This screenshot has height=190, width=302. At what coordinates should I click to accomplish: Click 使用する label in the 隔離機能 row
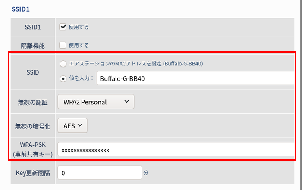79,45
